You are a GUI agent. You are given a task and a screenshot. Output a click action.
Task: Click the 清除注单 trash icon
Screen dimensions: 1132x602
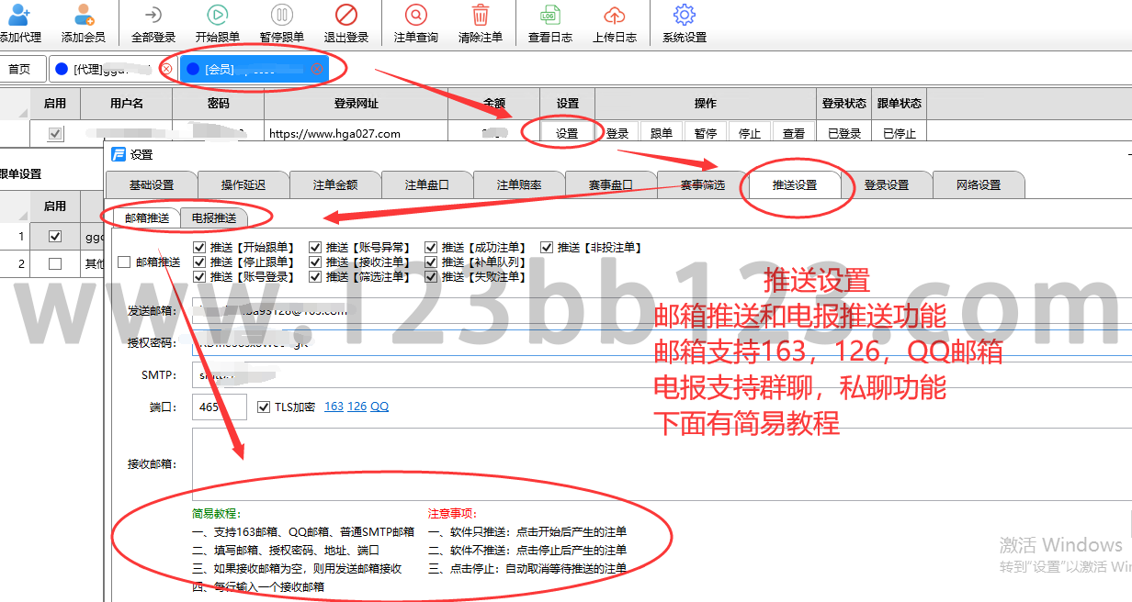coord(481,16)
